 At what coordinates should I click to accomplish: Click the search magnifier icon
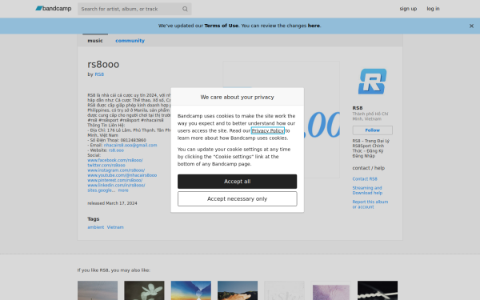point(185,9)
